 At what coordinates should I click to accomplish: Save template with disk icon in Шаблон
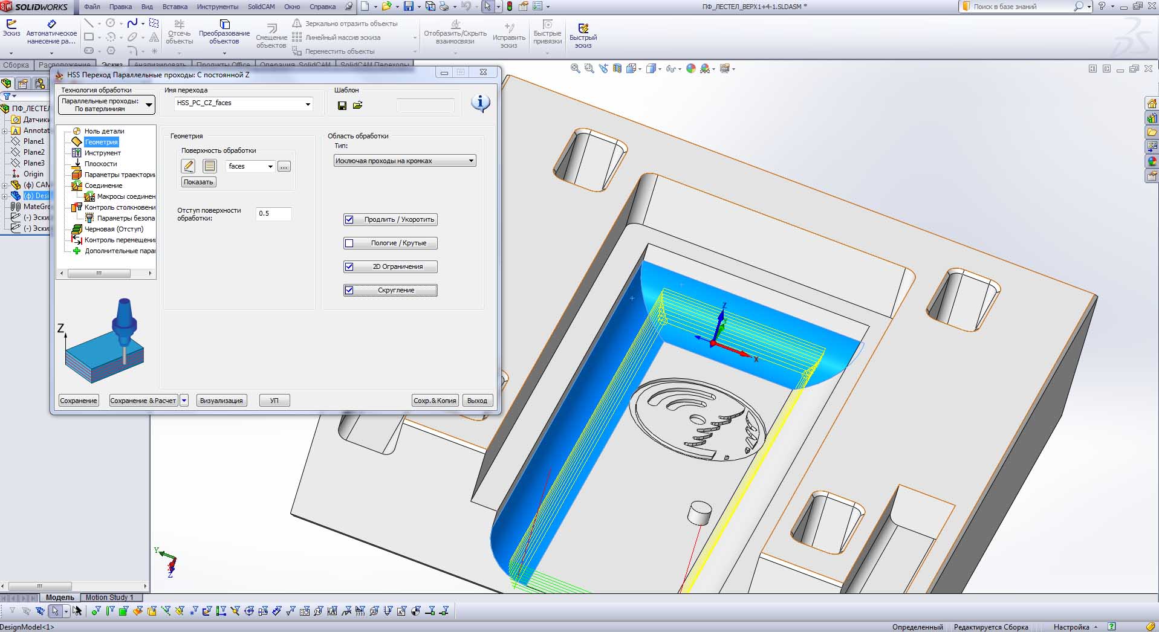click(x=342, y=105)
